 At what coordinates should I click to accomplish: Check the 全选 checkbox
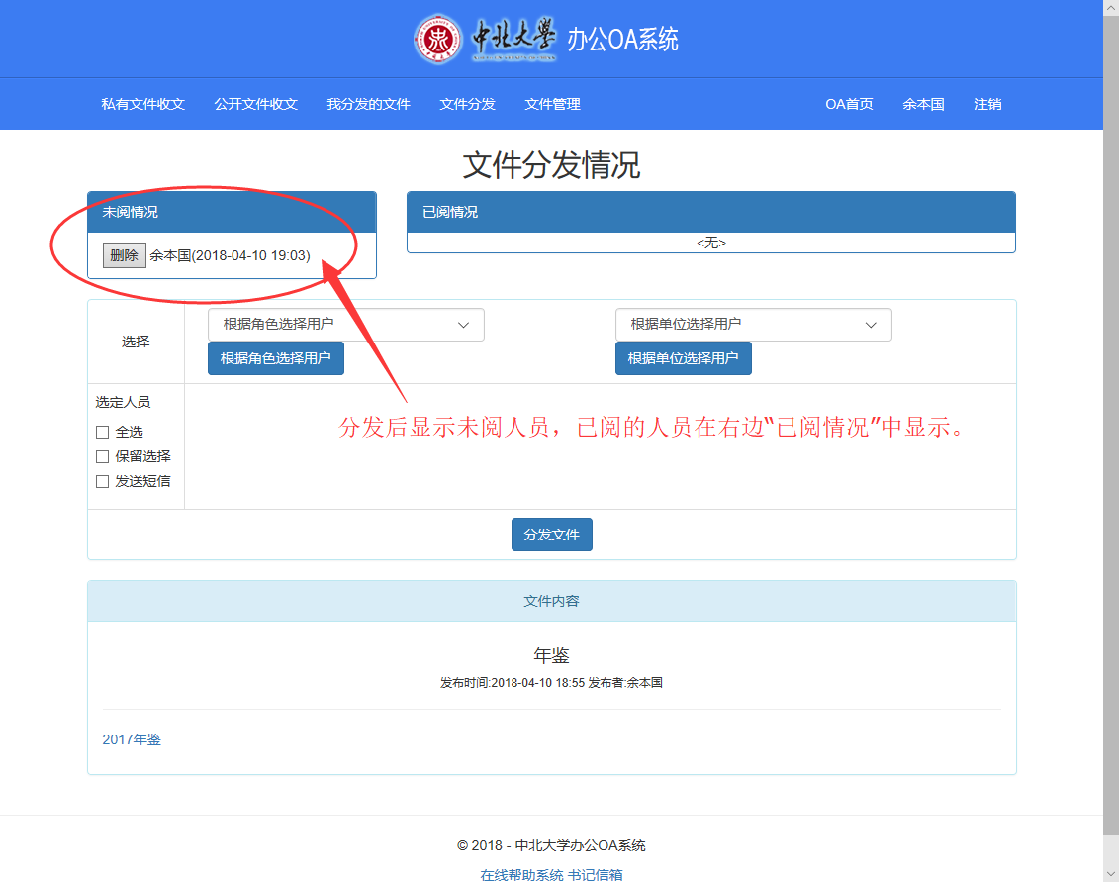tap(102, 433)
